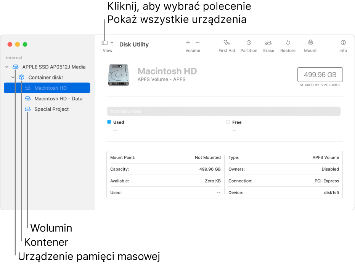Open the View sidebar menu
355x265 pixels.
(x=107, y=43)
